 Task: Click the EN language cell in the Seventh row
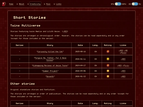point(96,77)
